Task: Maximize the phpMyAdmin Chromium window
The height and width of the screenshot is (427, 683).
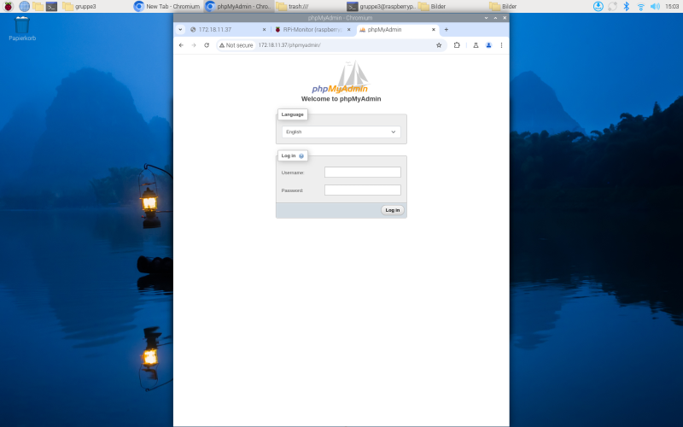Action: click(495, 18)
